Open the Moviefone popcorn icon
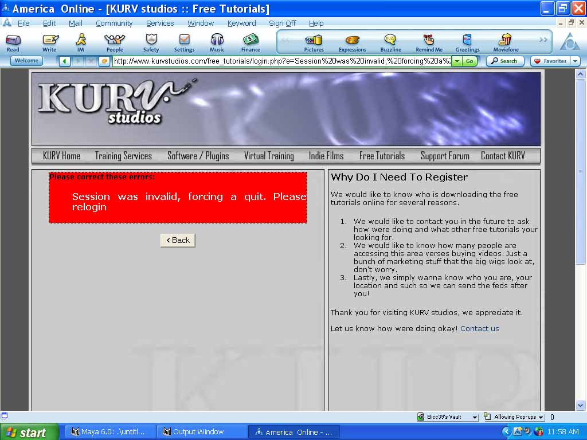The width and height of the screenshot is (587, 440). 506,42
